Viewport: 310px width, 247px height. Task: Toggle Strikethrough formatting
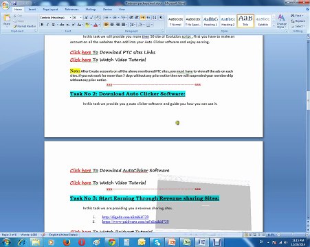[62, 25]
